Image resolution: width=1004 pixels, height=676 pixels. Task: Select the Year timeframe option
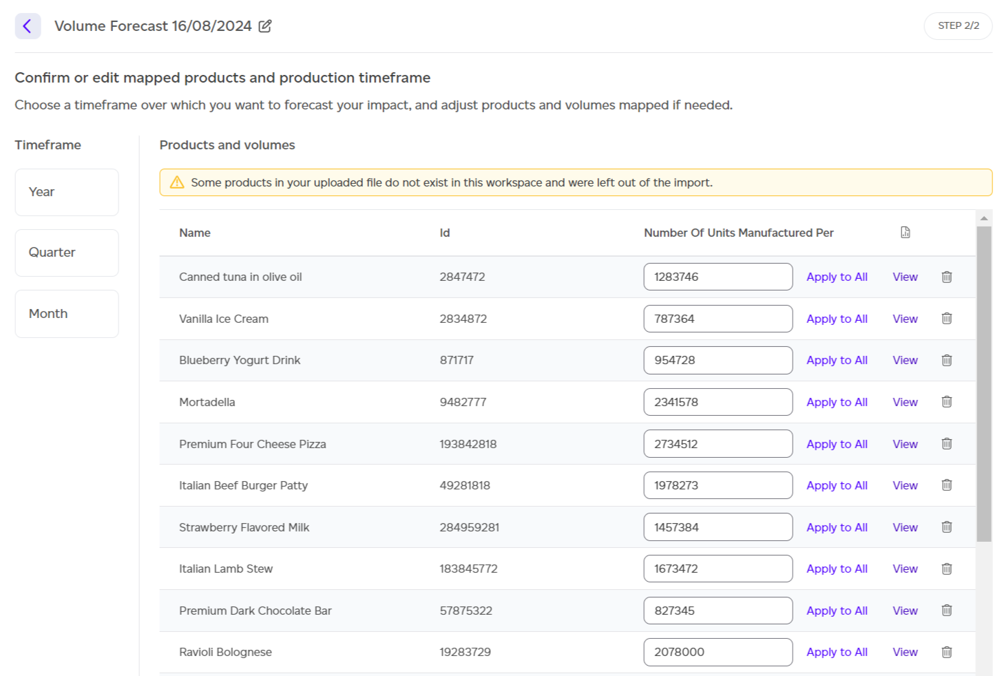pyautogui.click(x=67, y=192)
